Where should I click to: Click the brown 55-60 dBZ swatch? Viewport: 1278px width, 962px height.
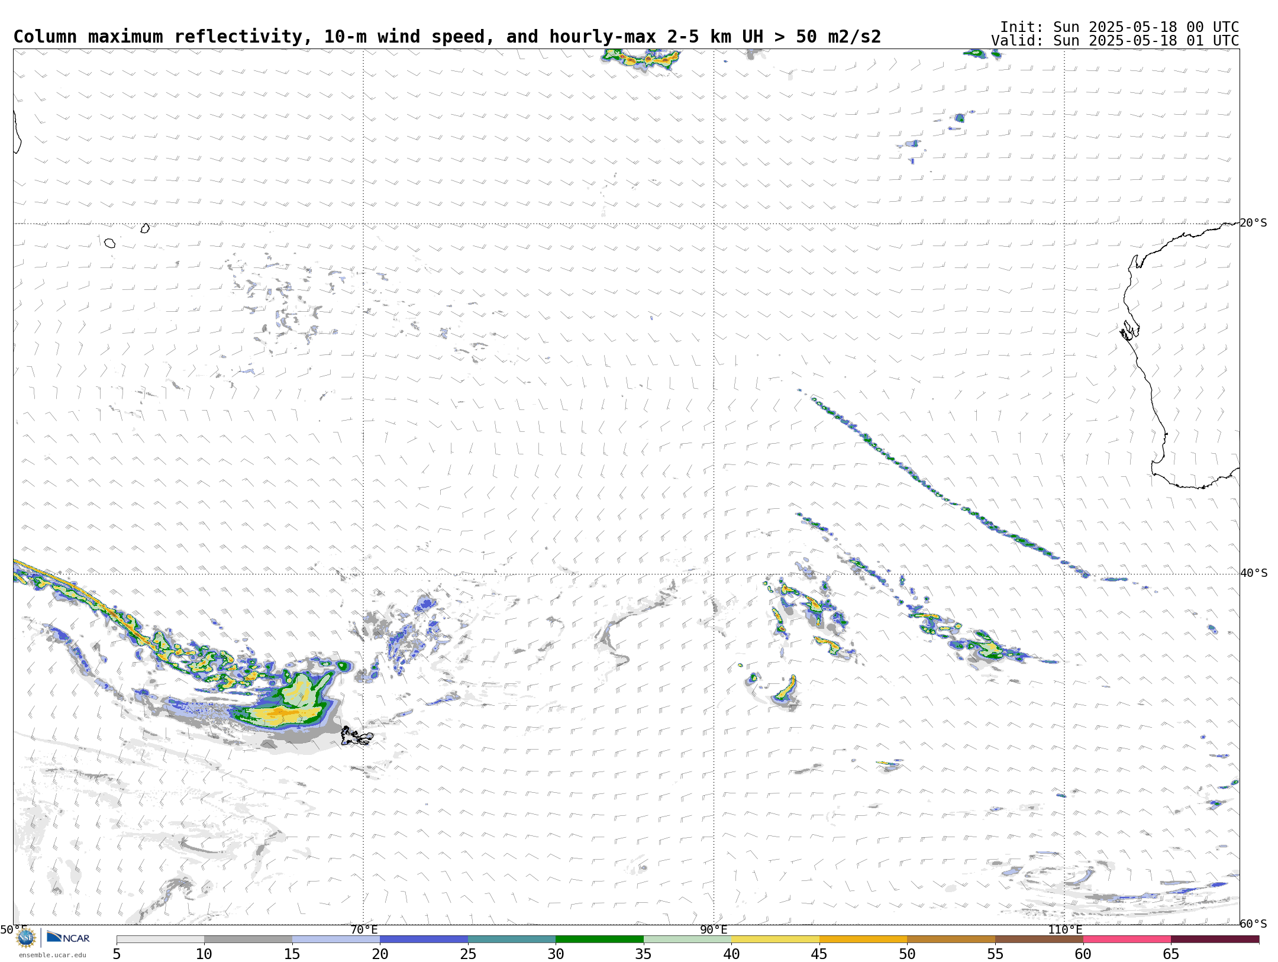click(1039, 939)
